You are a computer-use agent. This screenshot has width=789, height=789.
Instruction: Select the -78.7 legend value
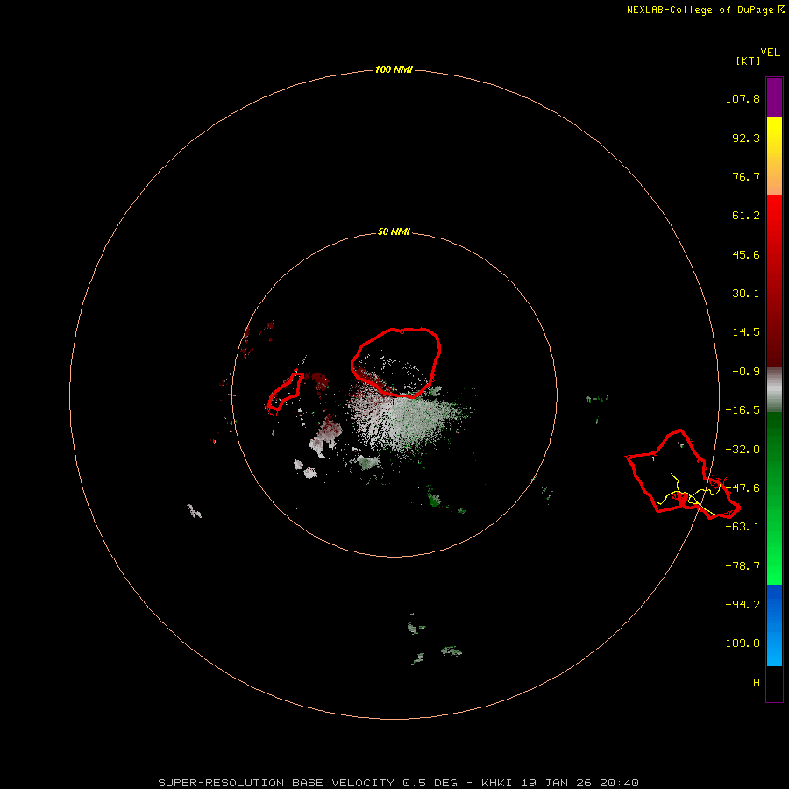[x=743, y=566]
